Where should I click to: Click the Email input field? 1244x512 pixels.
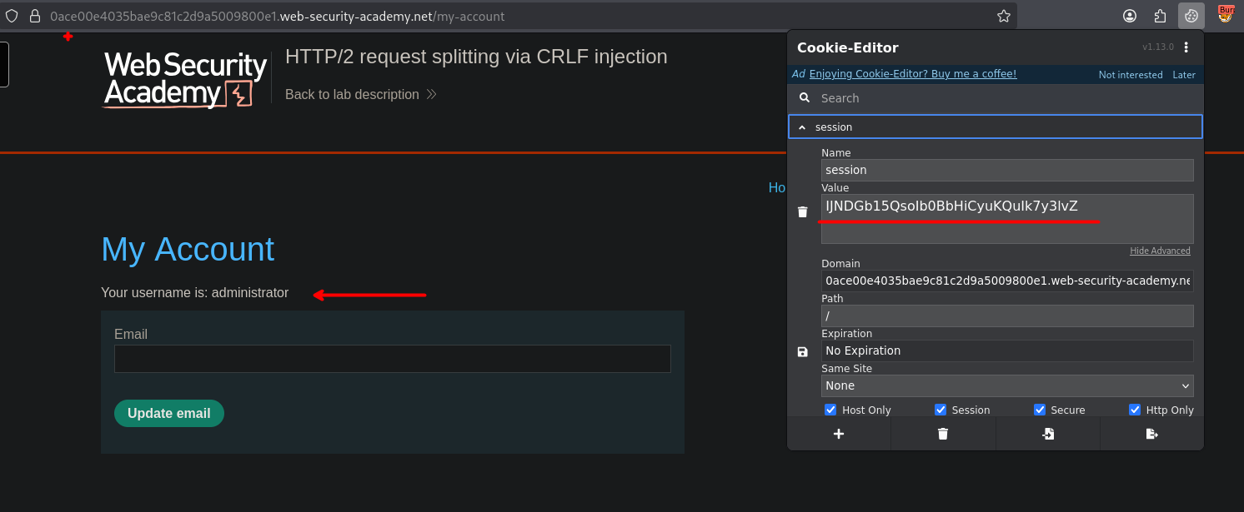(x=392, y=359)
